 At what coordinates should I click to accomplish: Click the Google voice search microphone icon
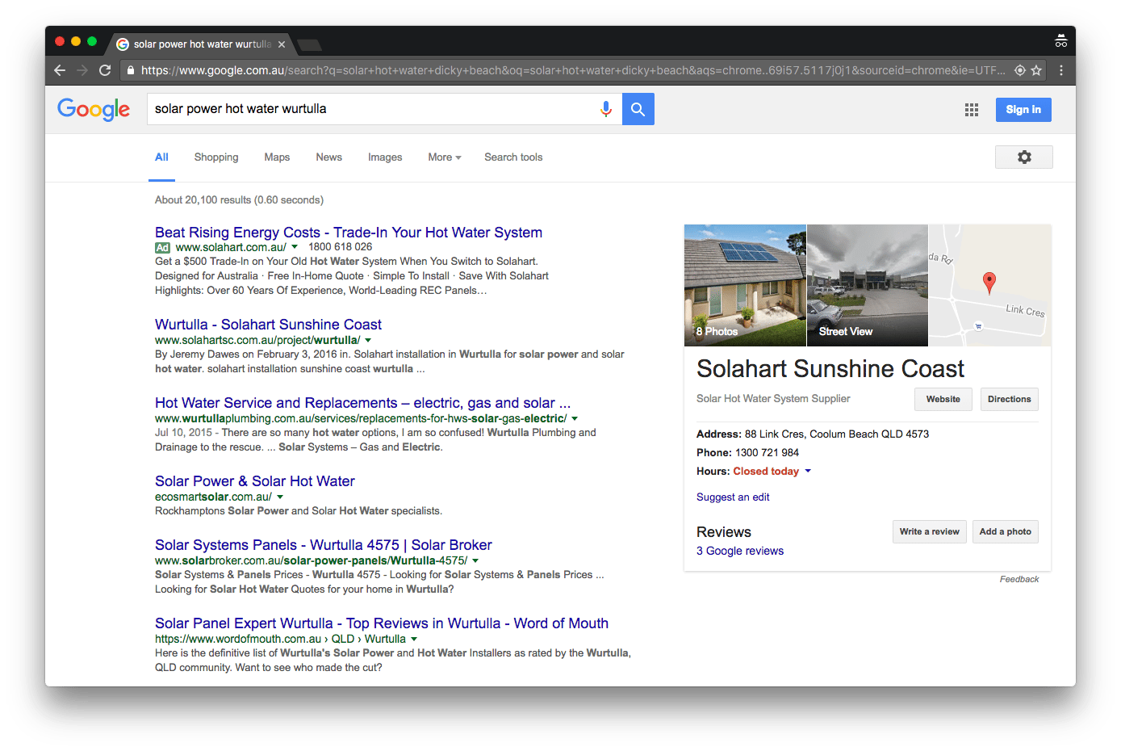(606, 108)
